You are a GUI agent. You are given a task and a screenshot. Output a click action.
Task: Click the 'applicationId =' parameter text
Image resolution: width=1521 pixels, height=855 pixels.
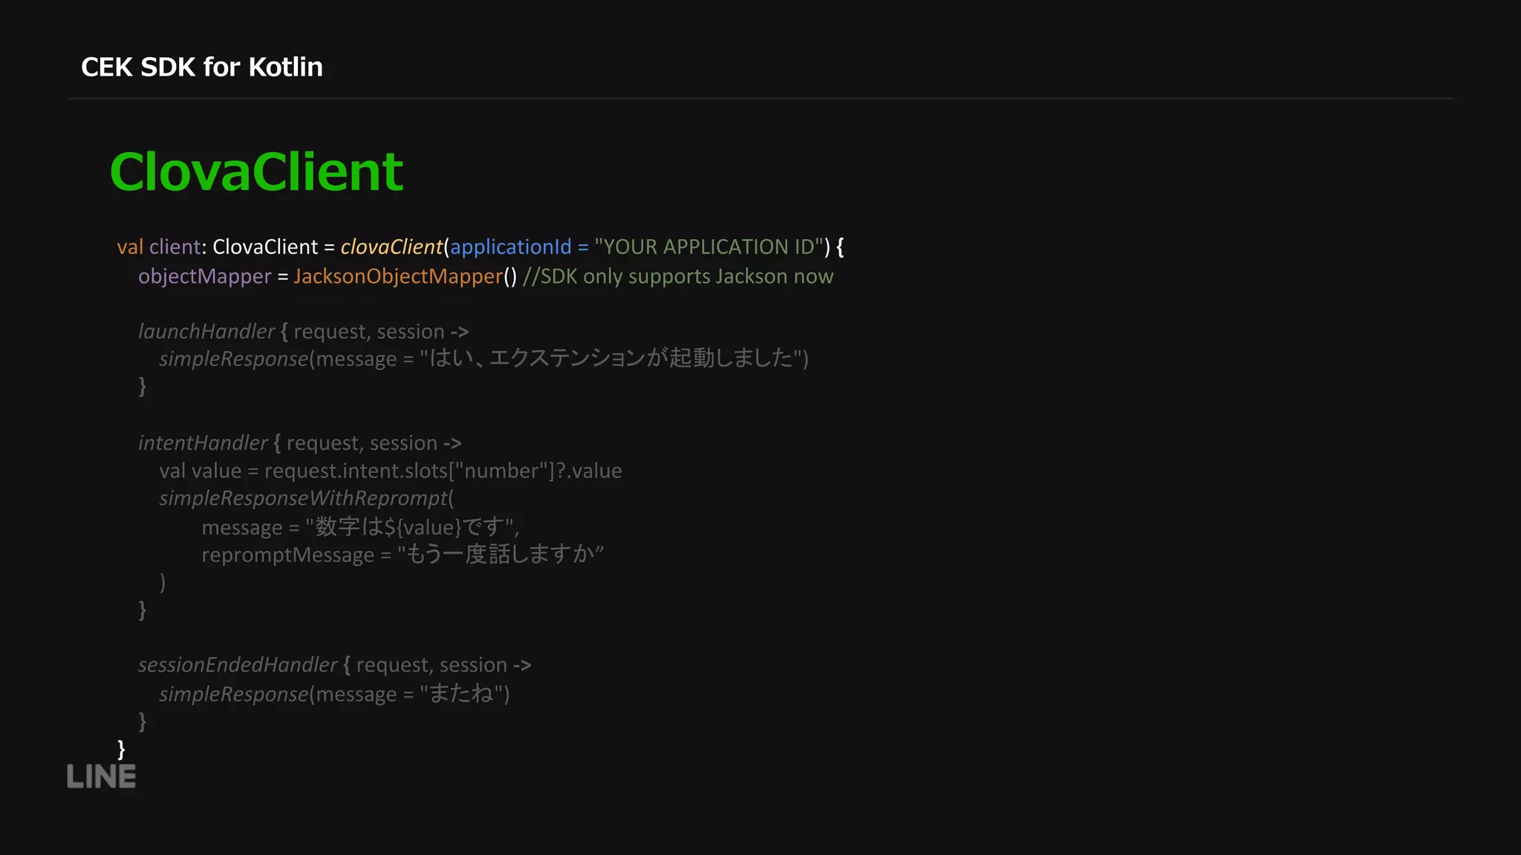(519, 246)
